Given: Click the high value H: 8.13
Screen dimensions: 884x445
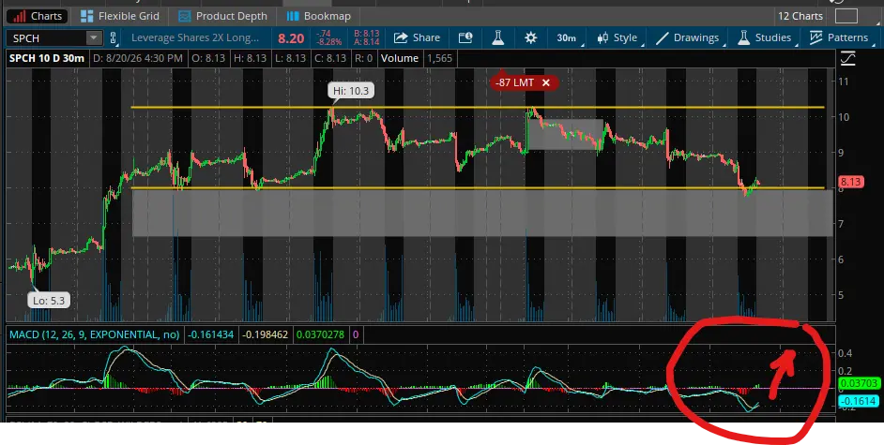Looking at the screenshot, I should [x=250, y=58].
